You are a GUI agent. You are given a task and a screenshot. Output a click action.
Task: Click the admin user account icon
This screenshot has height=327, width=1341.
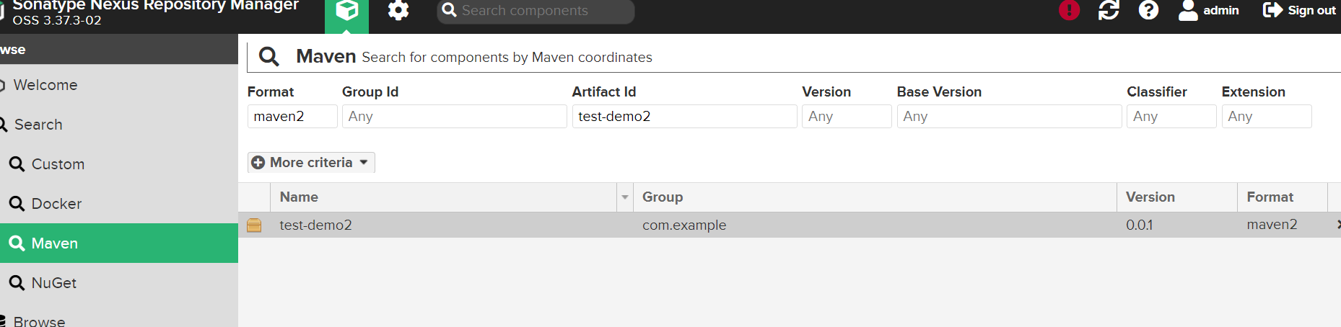pos(1188,11)
